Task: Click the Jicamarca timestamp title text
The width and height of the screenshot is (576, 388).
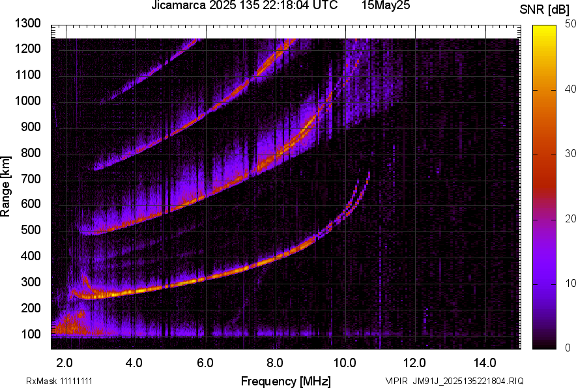Action: (244, 6)
